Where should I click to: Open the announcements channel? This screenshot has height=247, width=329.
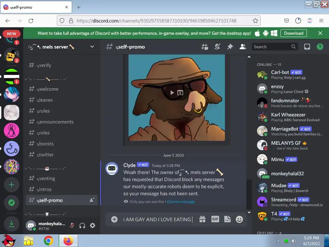(62, 122)
